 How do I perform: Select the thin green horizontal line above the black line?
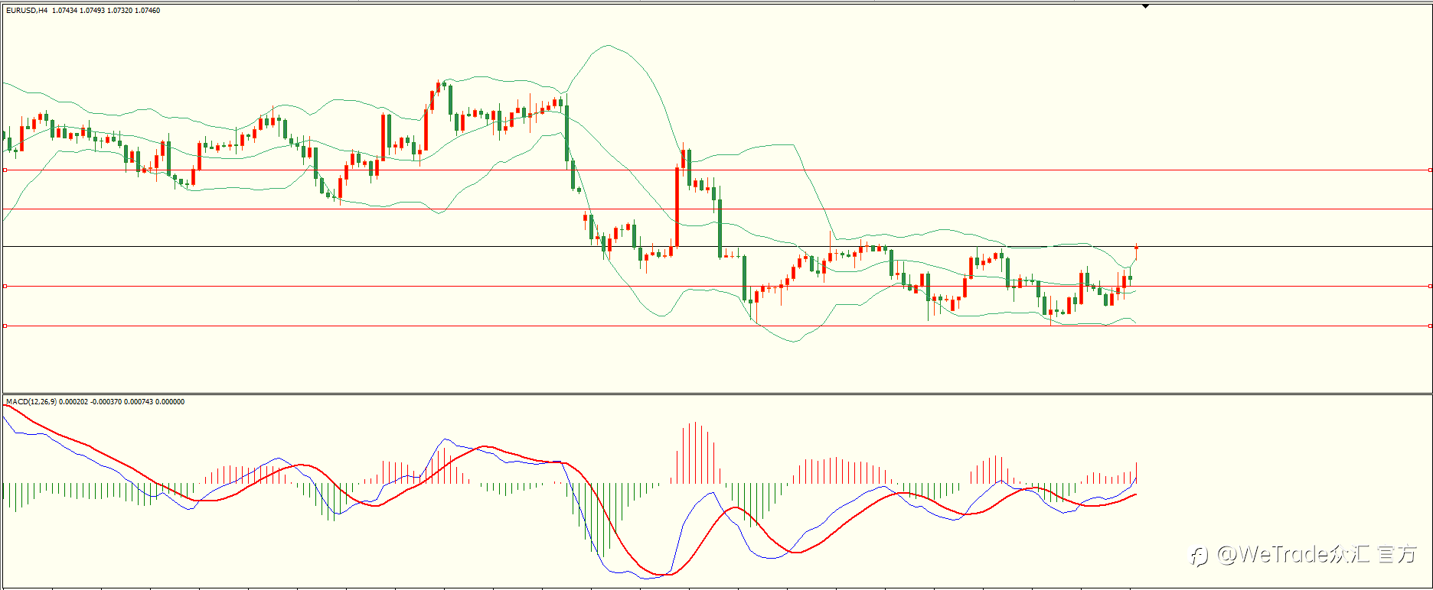[716, 209]
